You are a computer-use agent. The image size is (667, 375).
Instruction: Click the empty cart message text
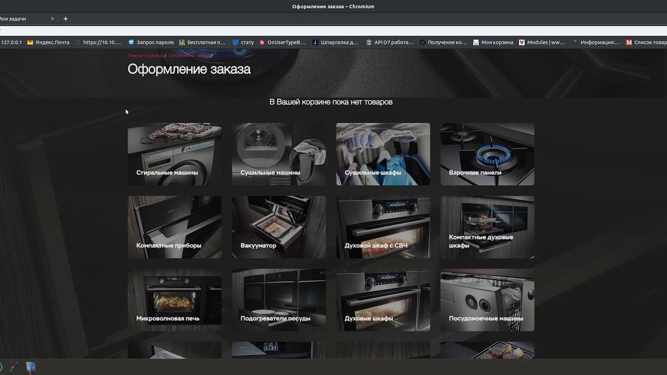[x=331, y=102]
